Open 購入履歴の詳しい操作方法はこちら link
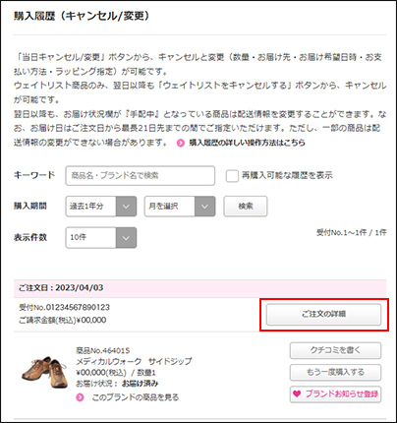This screenshot has width=397, height=423. coord(248,143)
